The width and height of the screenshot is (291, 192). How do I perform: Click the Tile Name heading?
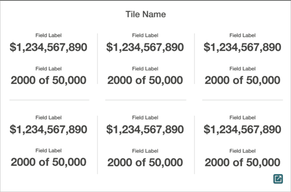pos(145,14)
